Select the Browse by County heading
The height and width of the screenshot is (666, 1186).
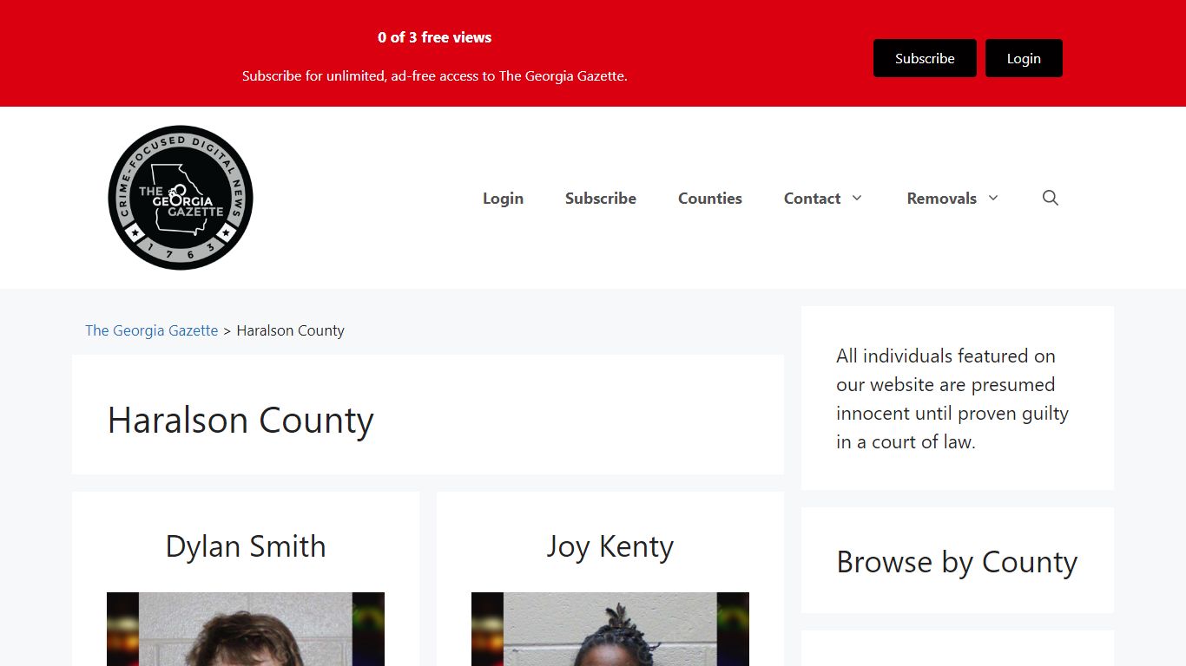coord(957,562)
